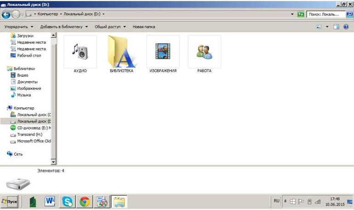The width and height of the screenshot is (354, 210).
Task: Open the help question mark icon
Action: coord(346,27)
